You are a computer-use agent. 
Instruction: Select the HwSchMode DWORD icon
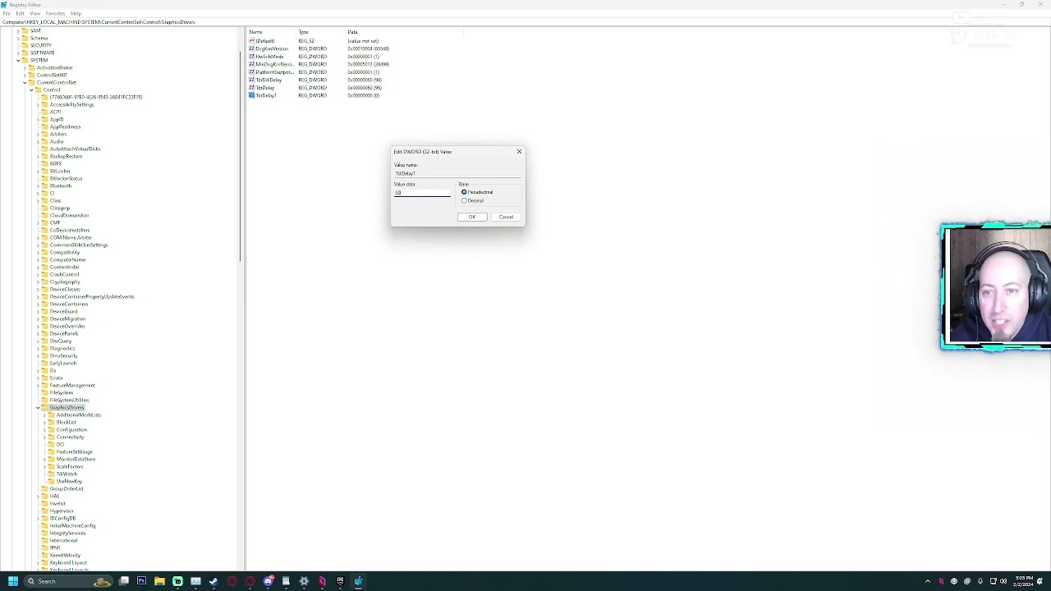click(252, 57)
